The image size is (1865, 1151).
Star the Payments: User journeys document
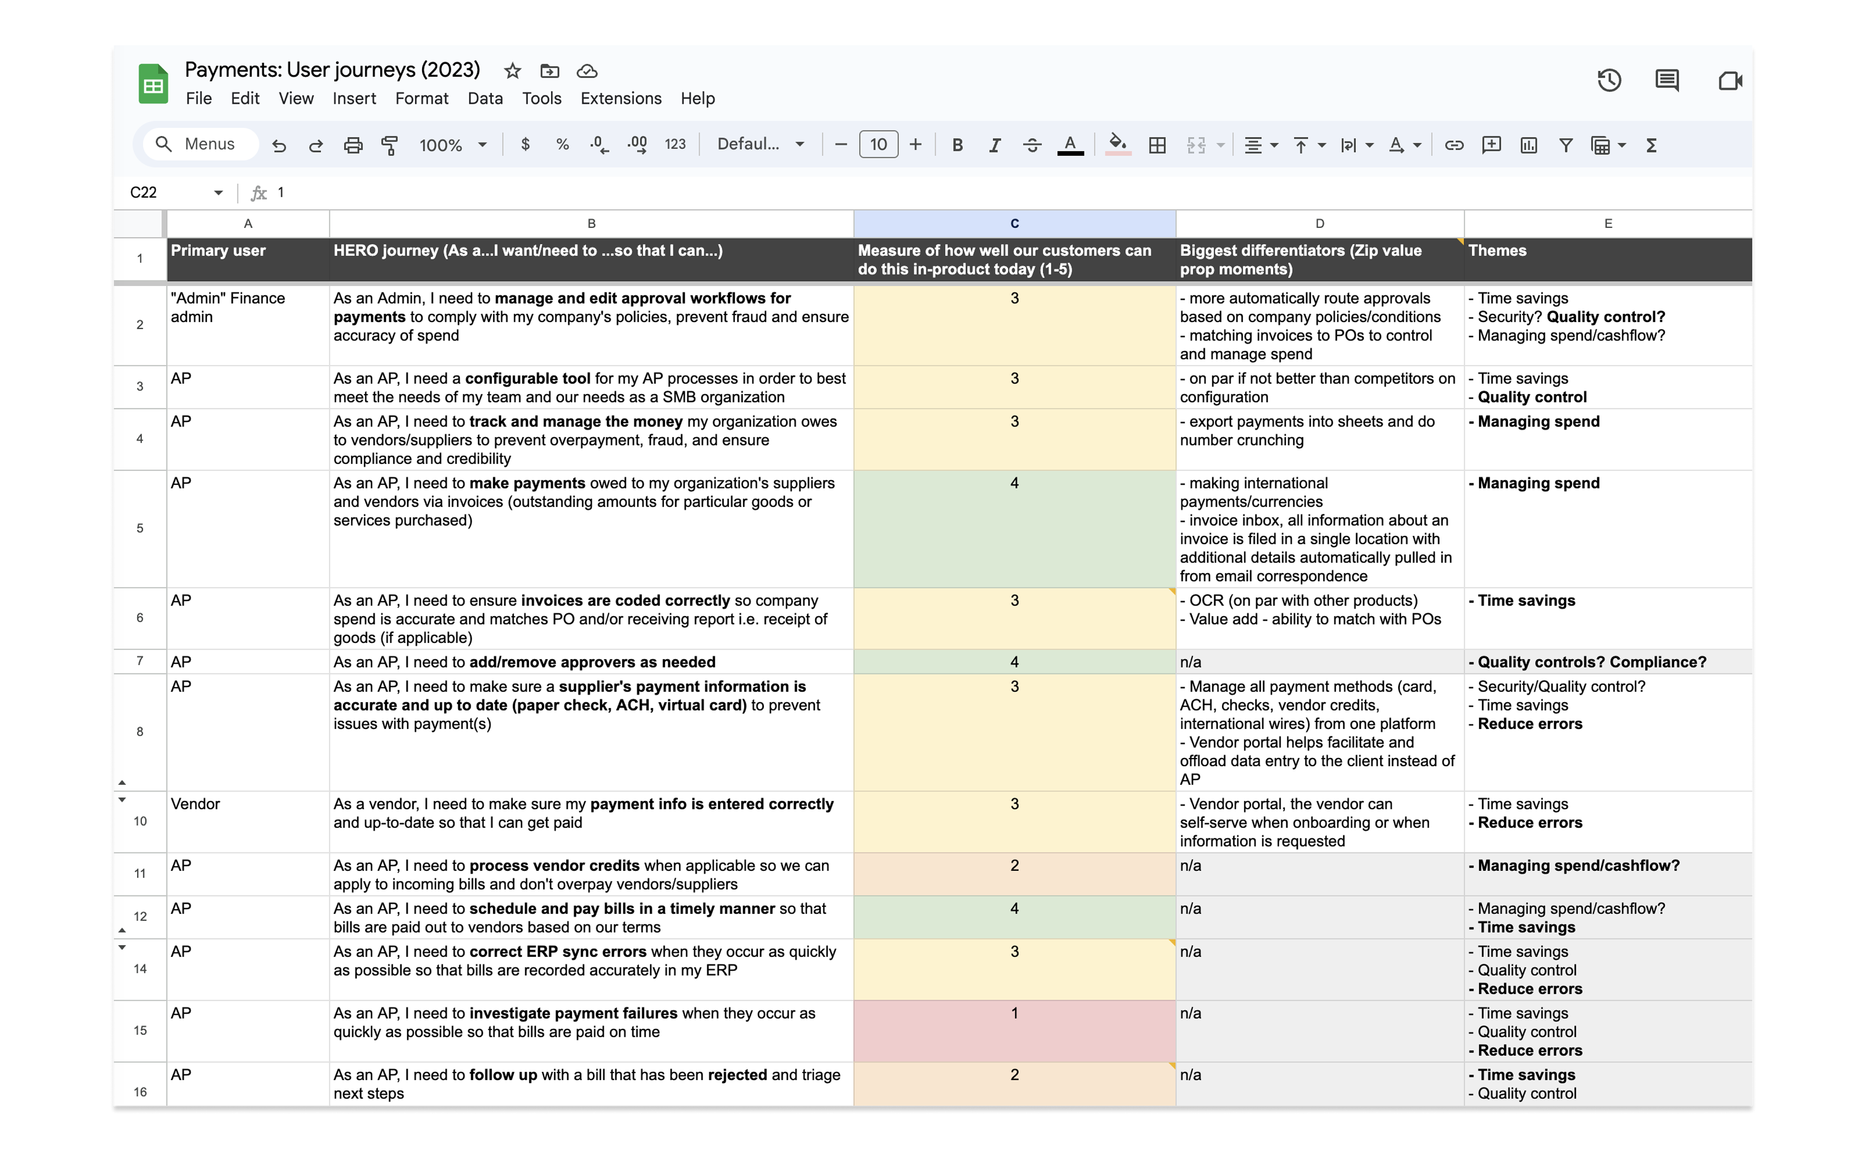click(512, 71)
